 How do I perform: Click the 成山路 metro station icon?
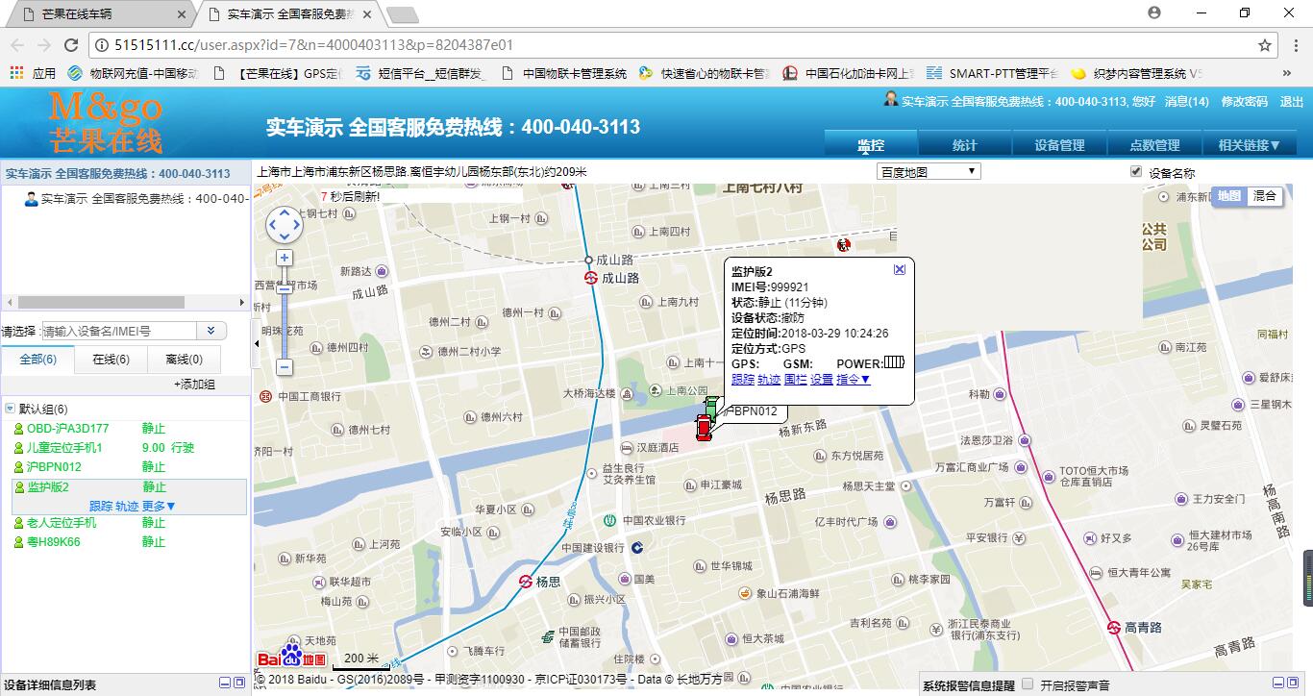click(591, 278)
